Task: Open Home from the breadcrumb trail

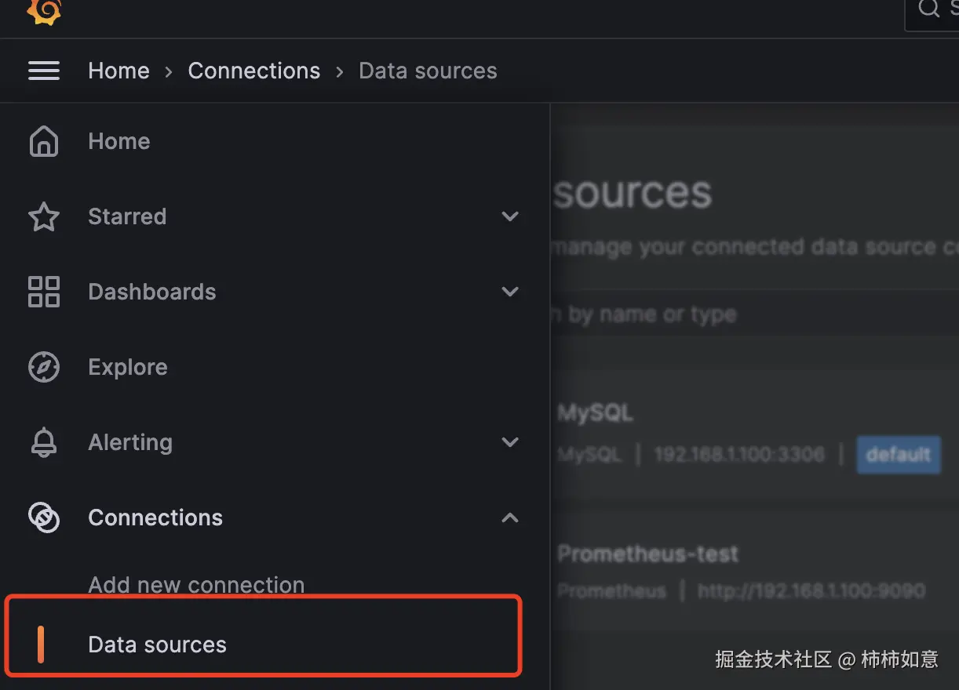Action: pyautogui.click(x=119, y=71)
